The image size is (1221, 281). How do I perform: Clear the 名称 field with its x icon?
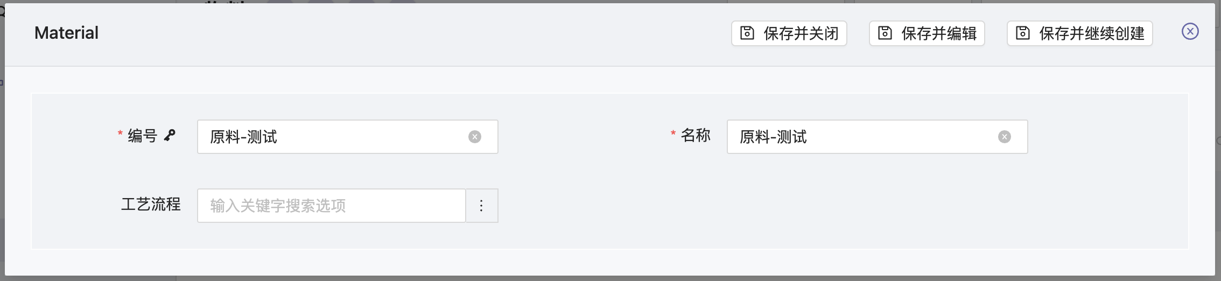tap(1005, 137)
